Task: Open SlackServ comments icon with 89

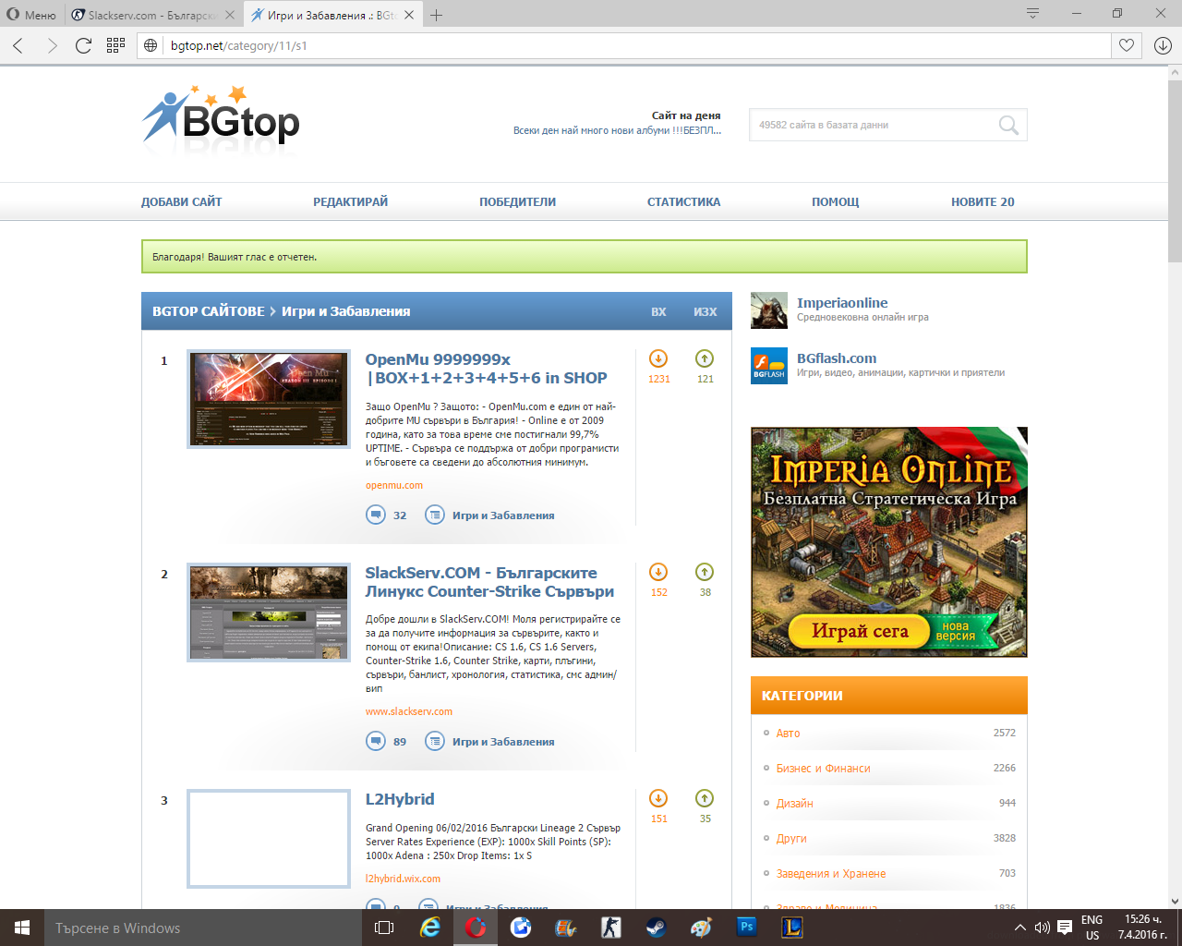Action: pos(376,741)
